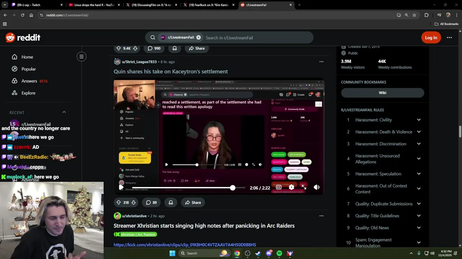Open All Bookmarks folder
This screenshot has height=259, width=462.
pos(446,24)
